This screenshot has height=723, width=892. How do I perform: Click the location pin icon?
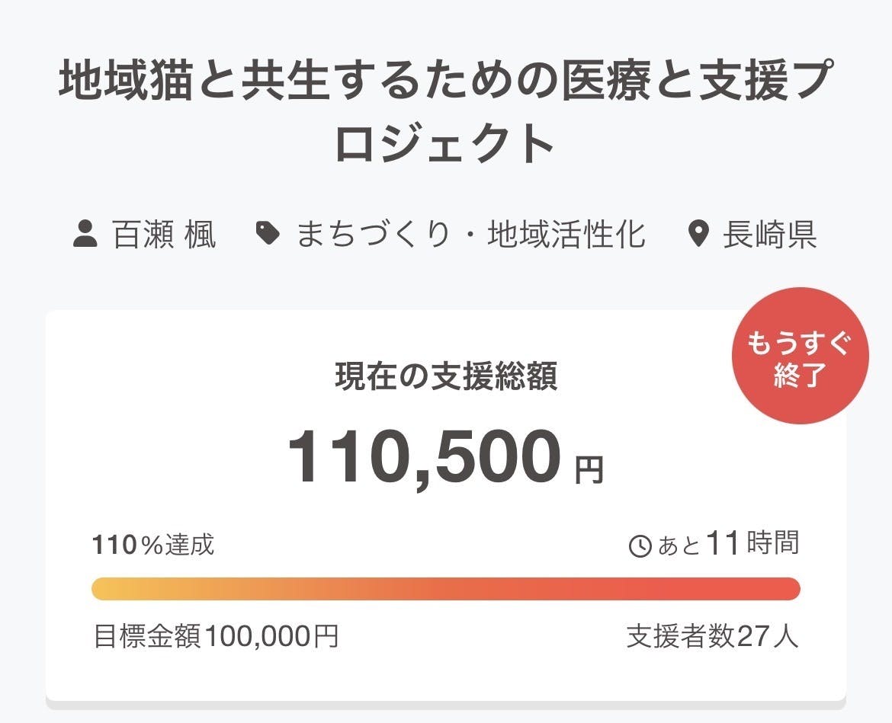[x=698, y=234]
